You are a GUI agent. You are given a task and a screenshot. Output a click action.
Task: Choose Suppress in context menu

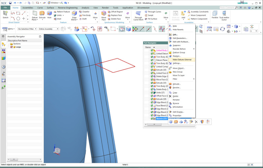tap(182, 45)
